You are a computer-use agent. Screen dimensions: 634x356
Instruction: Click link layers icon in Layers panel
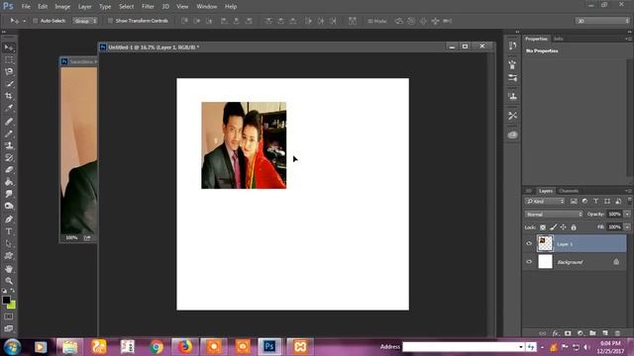point(543,333)
